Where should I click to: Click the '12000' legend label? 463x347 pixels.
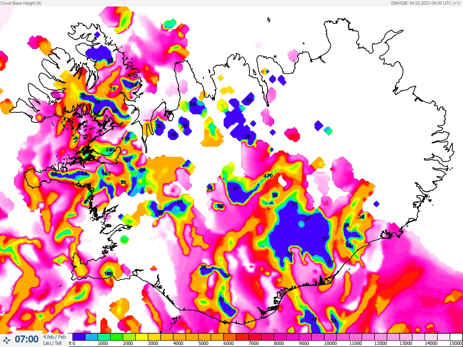pyautogui.click(x=380, y=343)
